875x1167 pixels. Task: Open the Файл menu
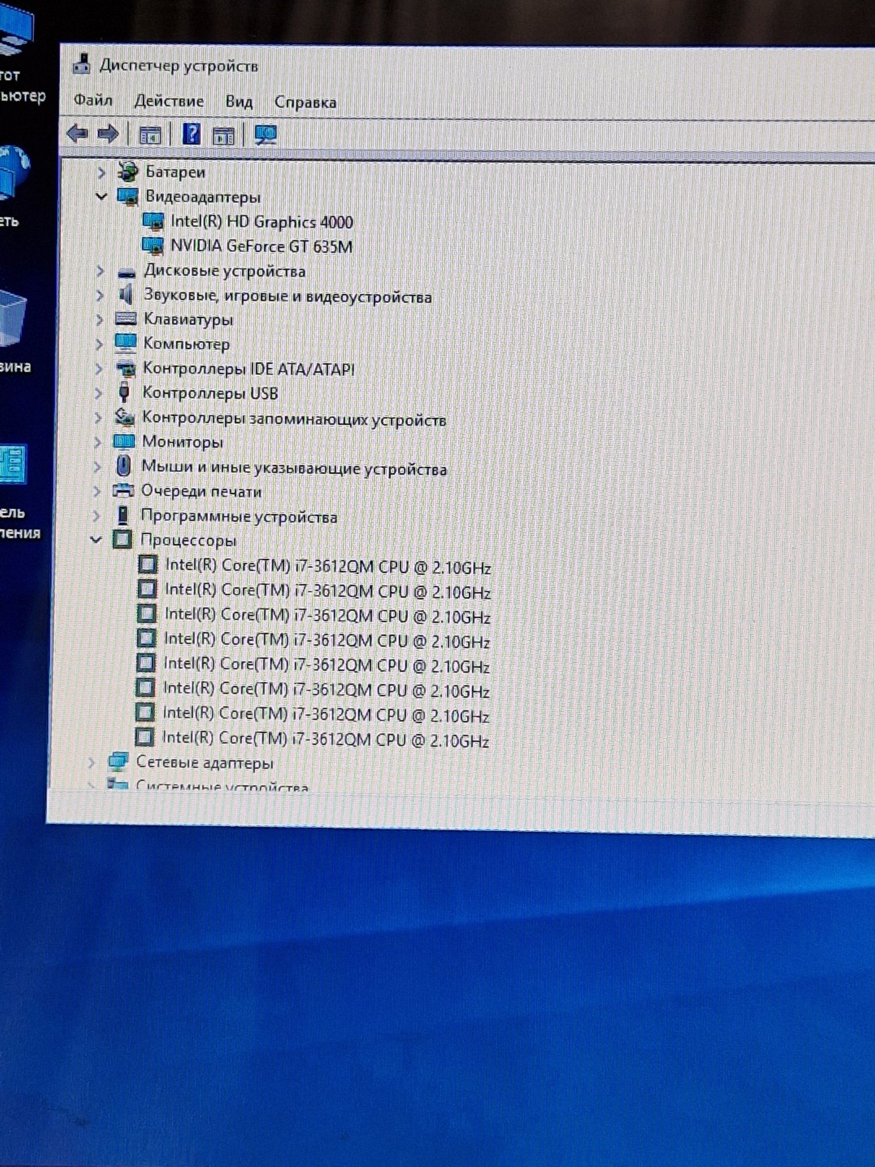coord(93,100)
